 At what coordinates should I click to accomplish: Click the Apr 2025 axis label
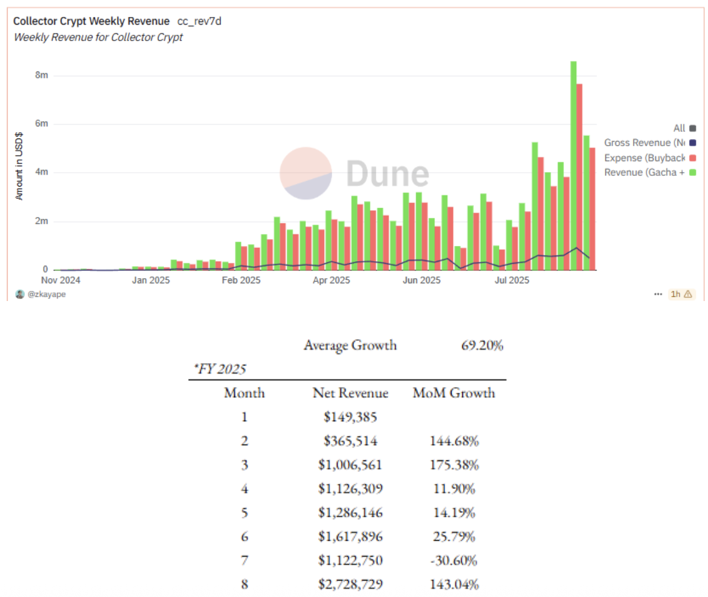click(331, 280)
